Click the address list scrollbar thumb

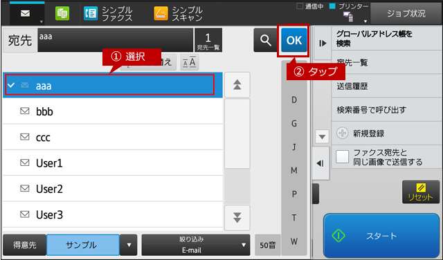coord(237,133)
